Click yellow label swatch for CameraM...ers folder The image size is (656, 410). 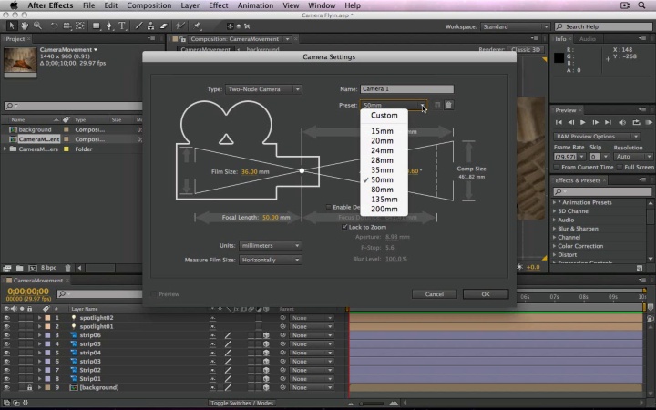[x=67, y=149]
